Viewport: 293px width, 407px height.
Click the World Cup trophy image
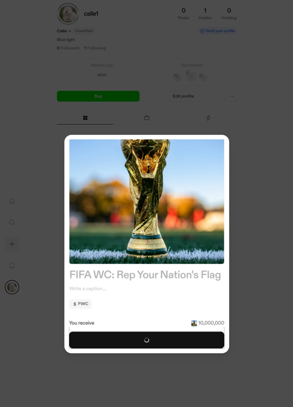point(147,201)
